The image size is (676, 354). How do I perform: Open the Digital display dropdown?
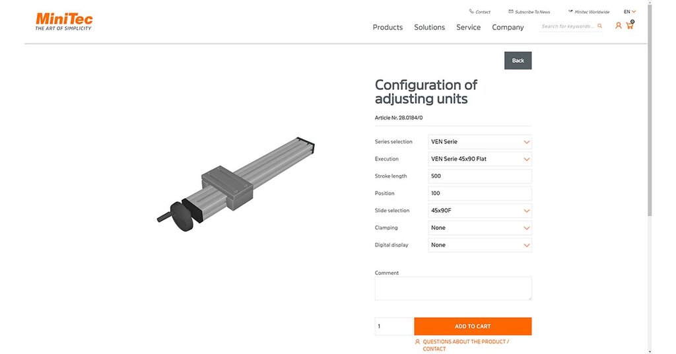[x=479, y=245]
